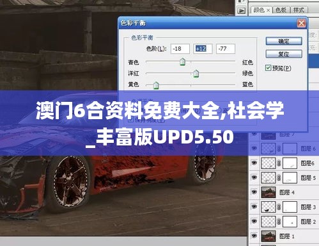Close the 颜色 tab with its small x
Screen dimensions: 319x246
(x=268, y=10)
